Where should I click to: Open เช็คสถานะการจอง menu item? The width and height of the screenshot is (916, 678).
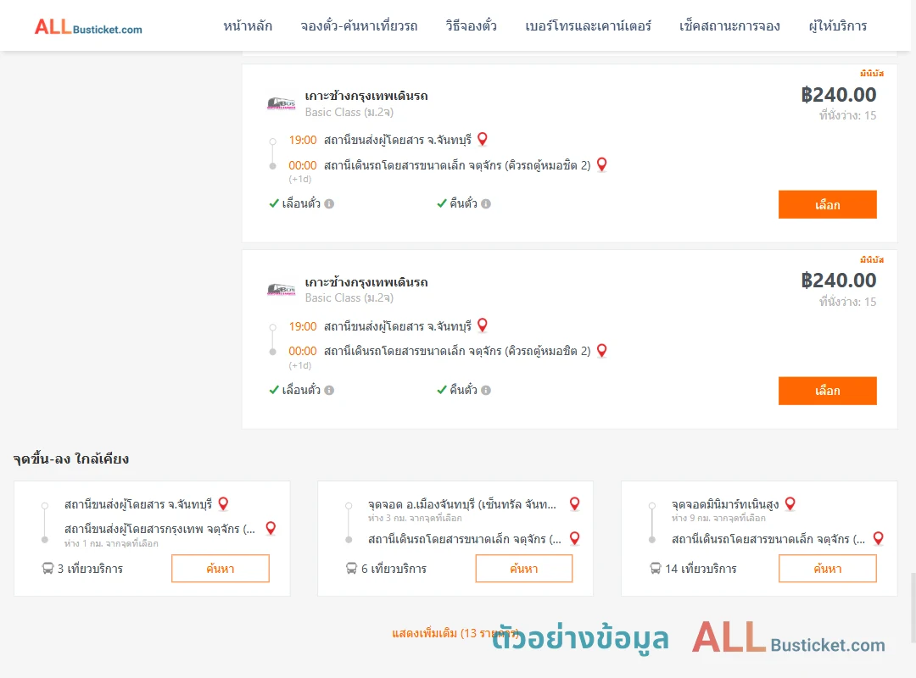pyautogui.click(x=729, y=26)
